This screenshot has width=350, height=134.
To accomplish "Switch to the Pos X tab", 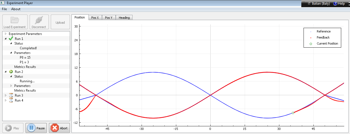I will pos(95,18).
